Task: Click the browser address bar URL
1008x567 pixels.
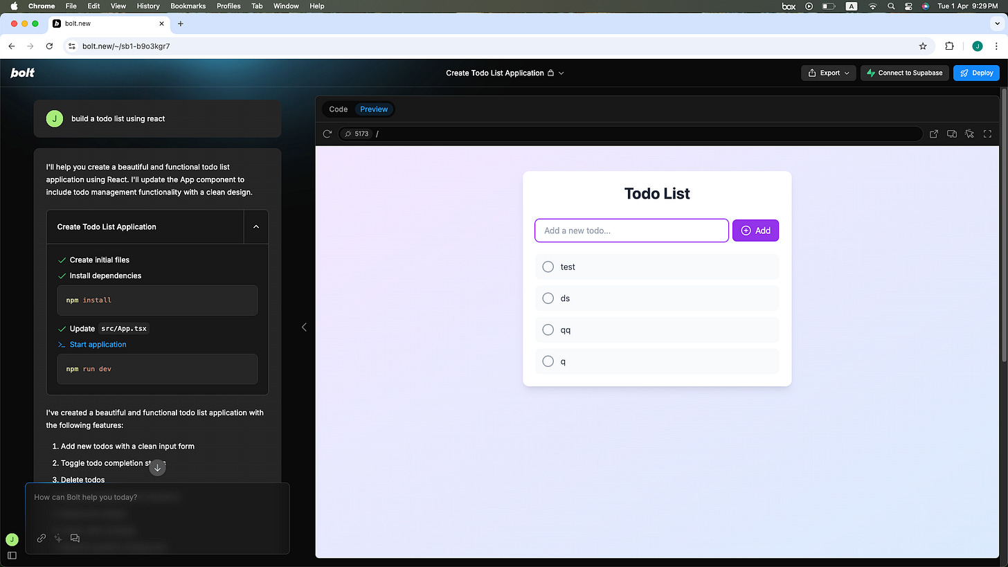Action: 126,46
